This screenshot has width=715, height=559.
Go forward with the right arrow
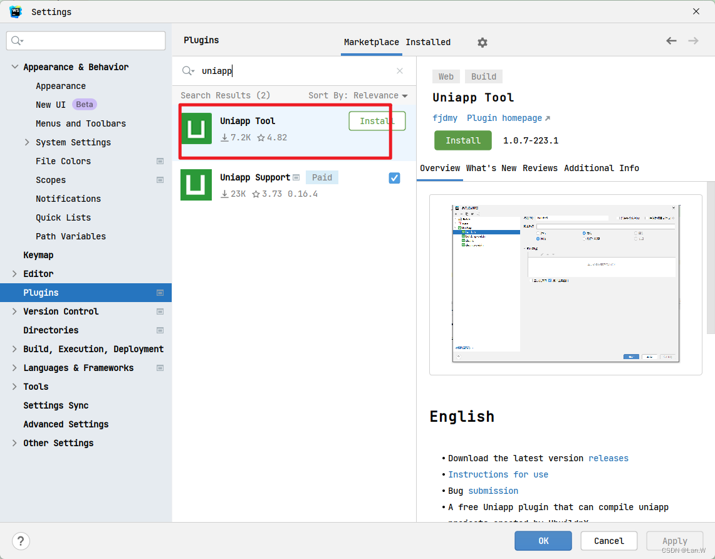pos(693,41)
